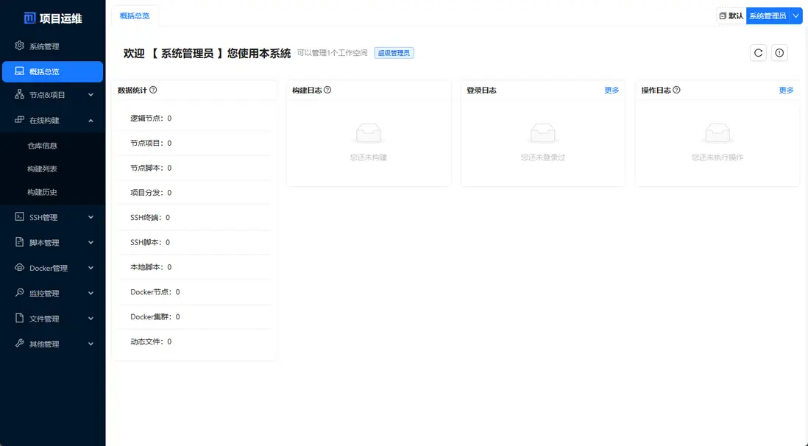
Task: Click the 本地脚本: 0 row
Action: coord(194,267)
